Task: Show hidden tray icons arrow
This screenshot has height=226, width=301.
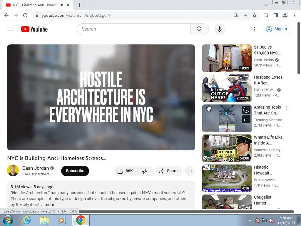Action: coord(250,220)
